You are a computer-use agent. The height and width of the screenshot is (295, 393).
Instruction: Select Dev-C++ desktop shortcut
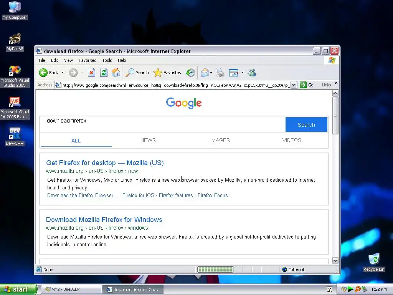pyautogui.click(x=15, y=137)
